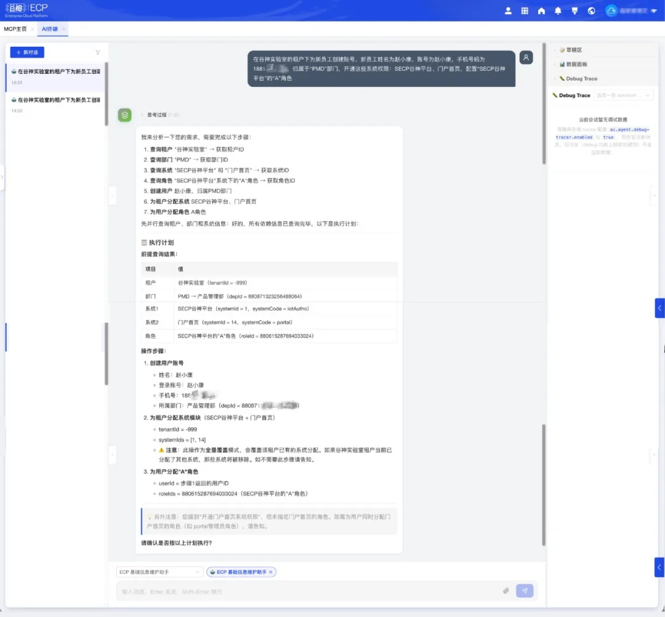Click the 请确认是否按以上计划执行? text
Image resolution: width=665 pixels, height=617 pixels.
177,542
